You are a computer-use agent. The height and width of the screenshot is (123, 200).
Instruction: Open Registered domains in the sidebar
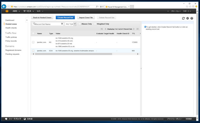13,50
